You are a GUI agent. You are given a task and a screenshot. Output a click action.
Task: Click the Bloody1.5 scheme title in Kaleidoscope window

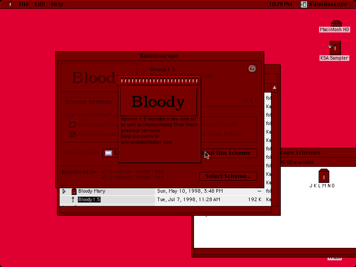point(163,69)
